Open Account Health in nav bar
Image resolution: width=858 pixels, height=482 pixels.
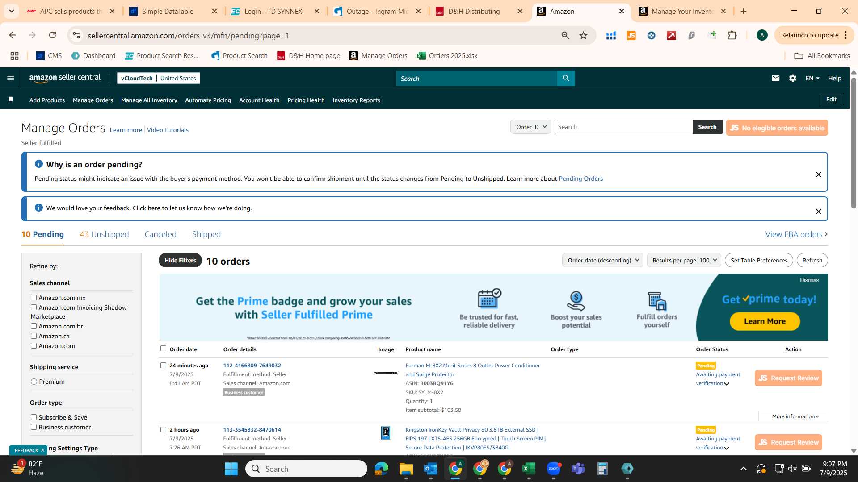click(x=259, y=100)
